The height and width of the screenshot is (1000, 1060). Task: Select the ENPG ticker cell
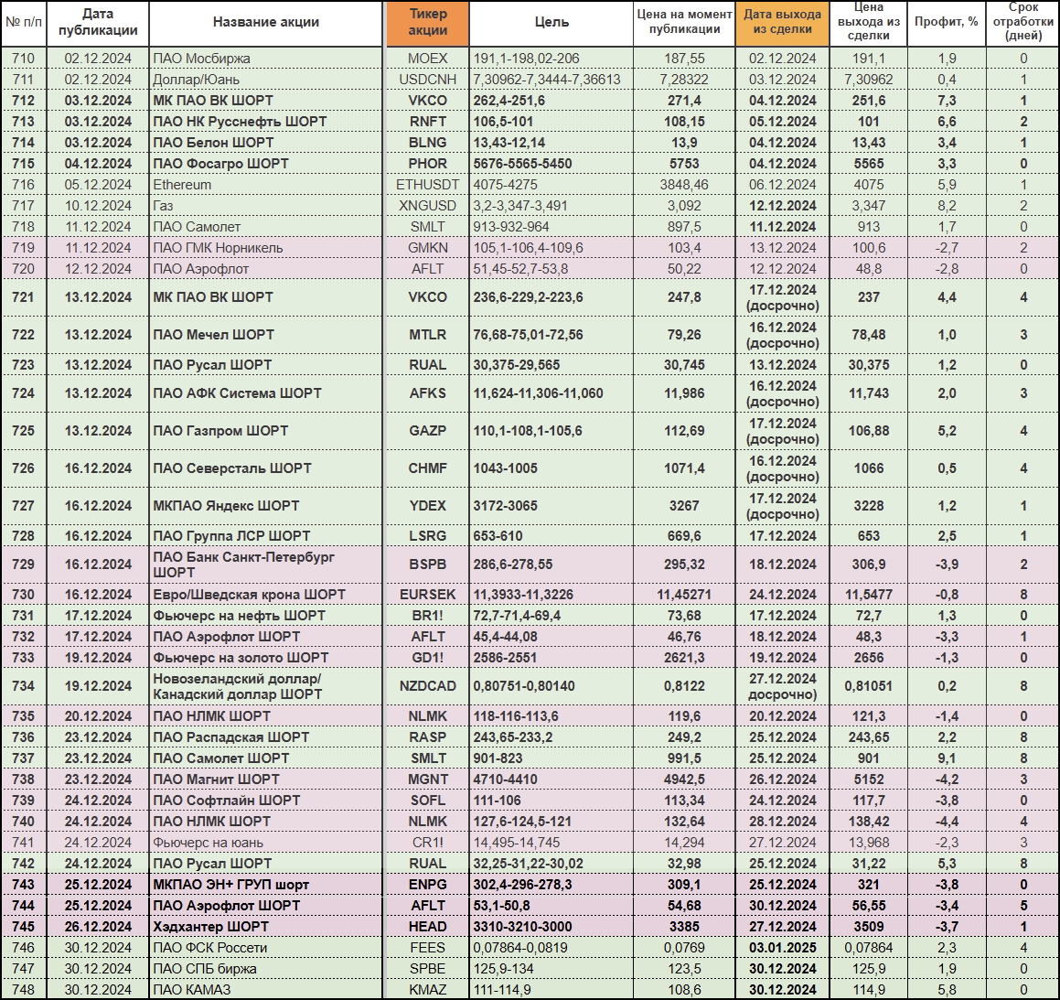427,885
